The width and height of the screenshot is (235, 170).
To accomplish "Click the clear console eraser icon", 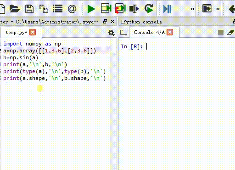I will pyautogui.click(x=230, y=33).
